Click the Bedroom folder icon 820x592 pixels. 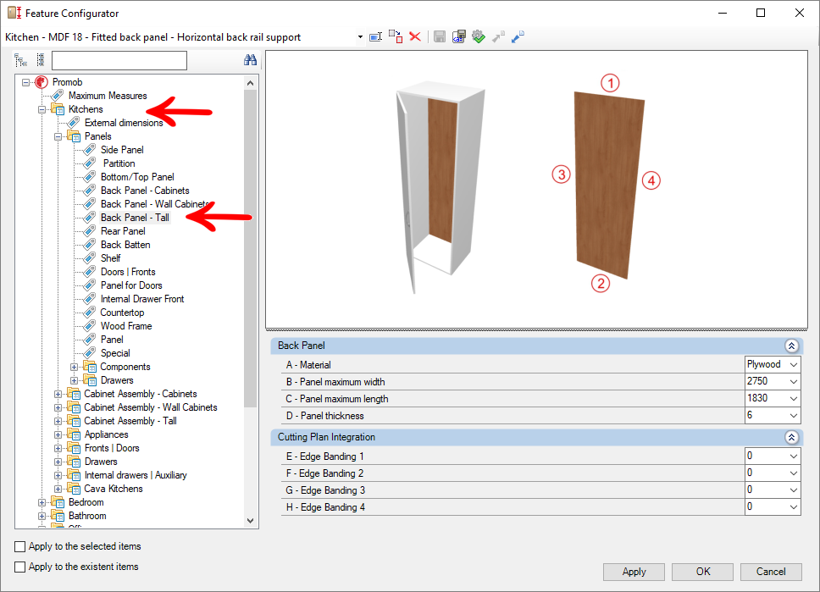(x=58, y=502)
